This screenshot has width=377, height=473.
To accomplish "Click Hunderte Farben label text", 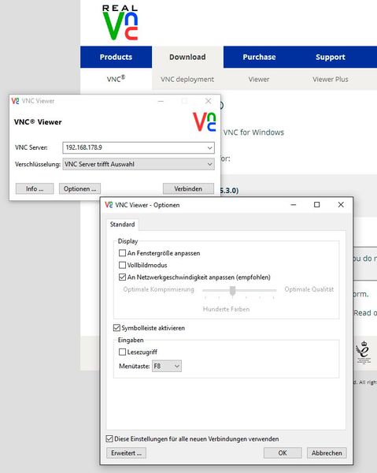I will pyautogui.click(x=226, y=309).
